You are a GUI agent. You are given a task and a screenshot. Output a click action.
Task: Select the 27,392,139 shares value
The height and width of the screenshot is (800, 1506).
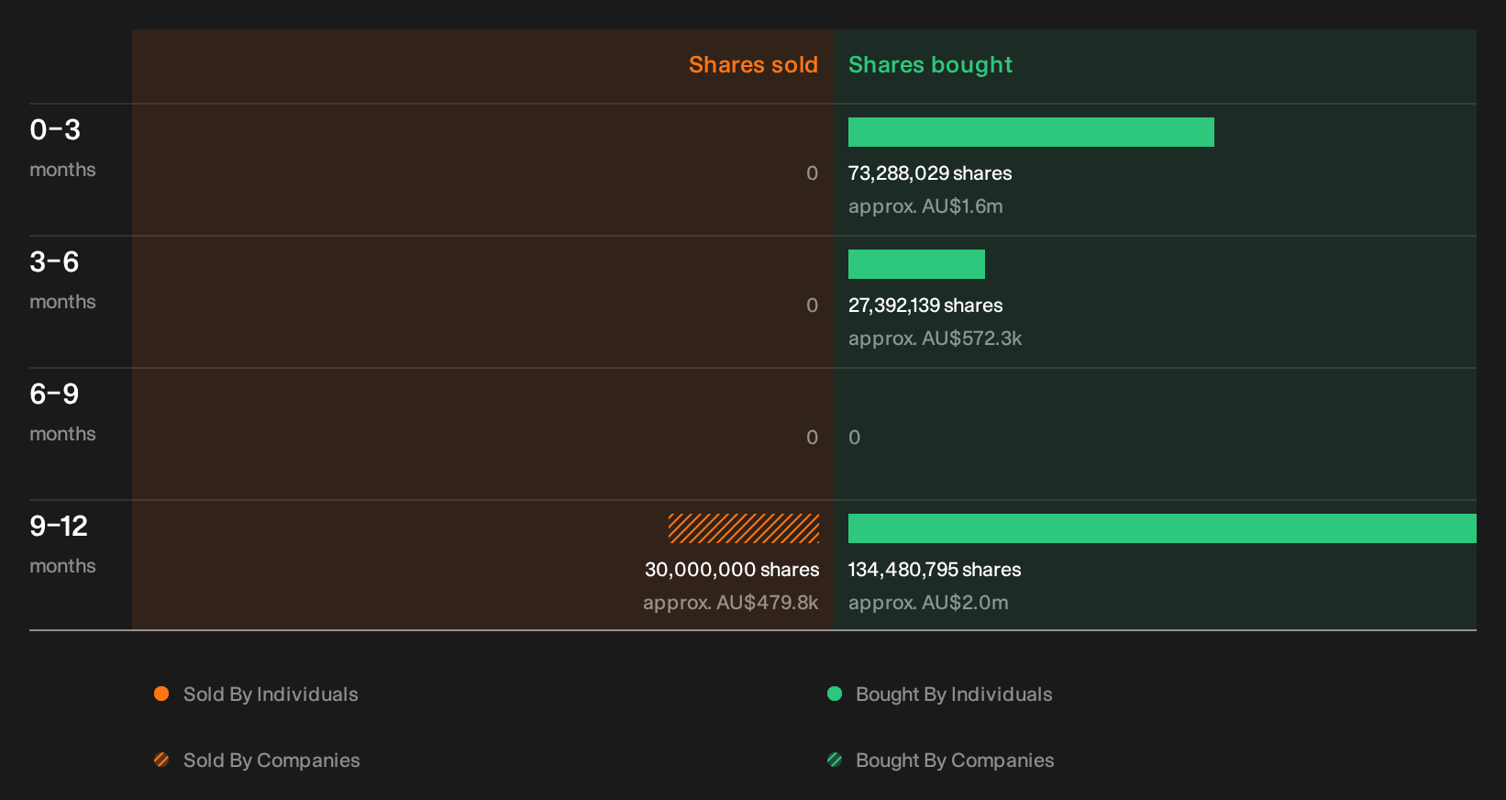925,306
